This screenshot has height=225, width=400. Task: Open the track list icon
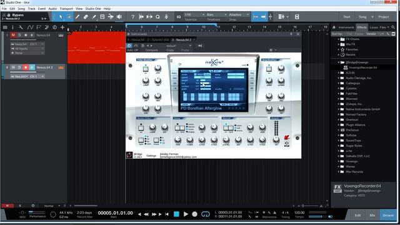pos(5,27)
